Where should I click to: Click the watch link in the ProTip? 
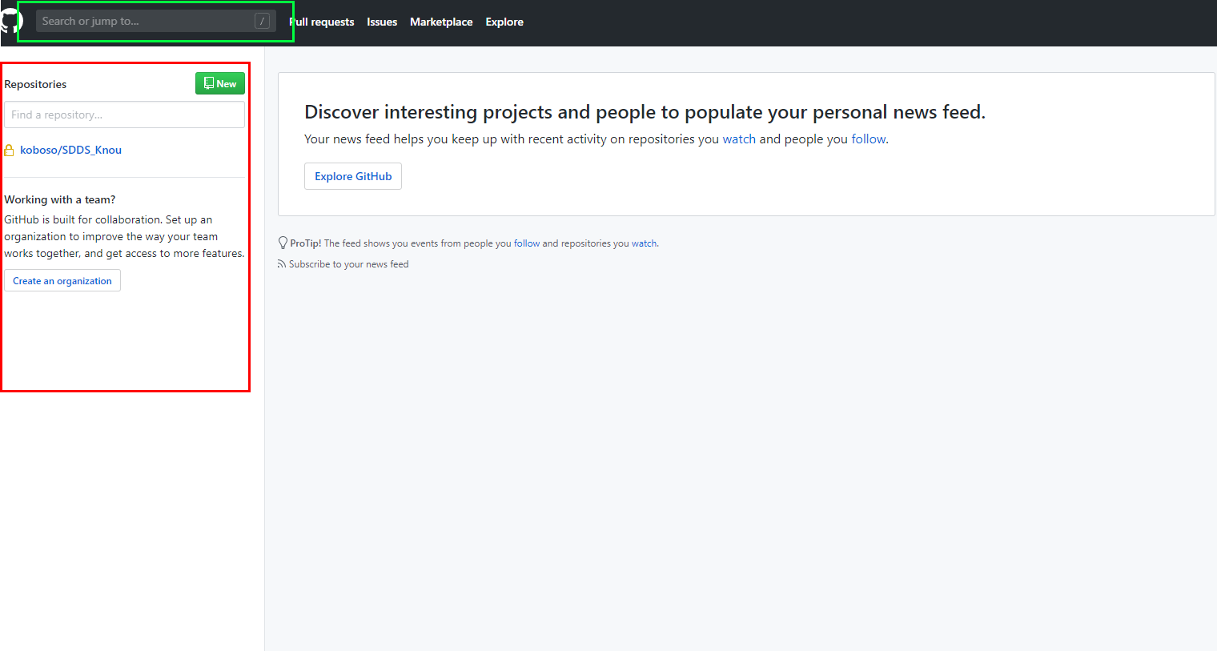pyautogui.click(x=645, y=243)
